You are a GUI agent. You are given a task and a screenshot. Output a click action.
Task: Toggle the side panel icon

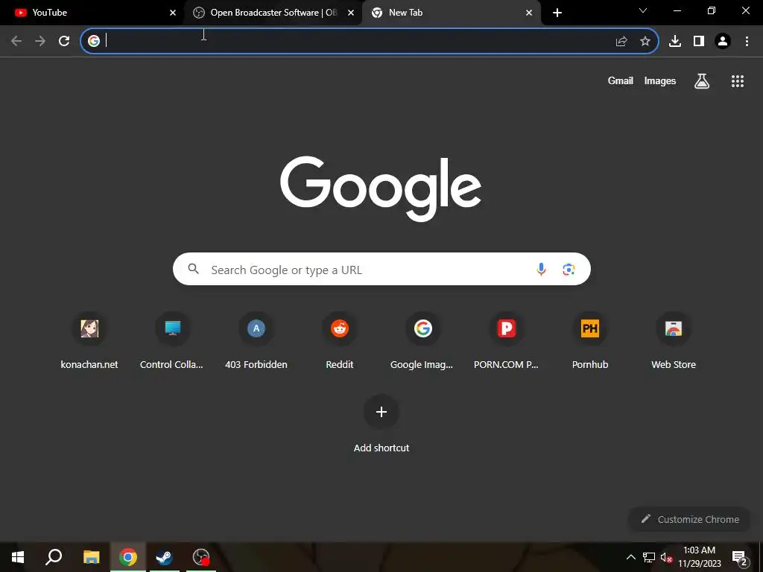coord(699,42)
